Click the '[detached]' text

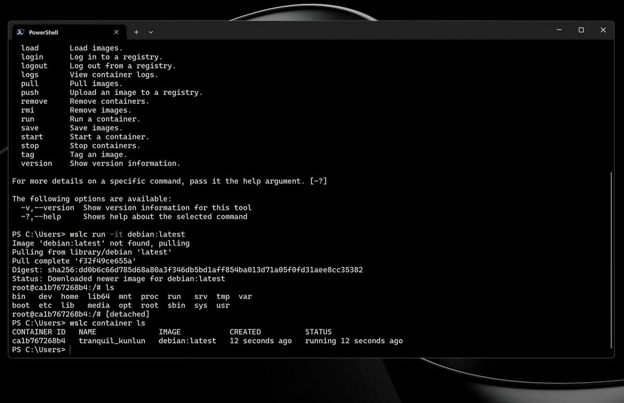click(127, 314)
